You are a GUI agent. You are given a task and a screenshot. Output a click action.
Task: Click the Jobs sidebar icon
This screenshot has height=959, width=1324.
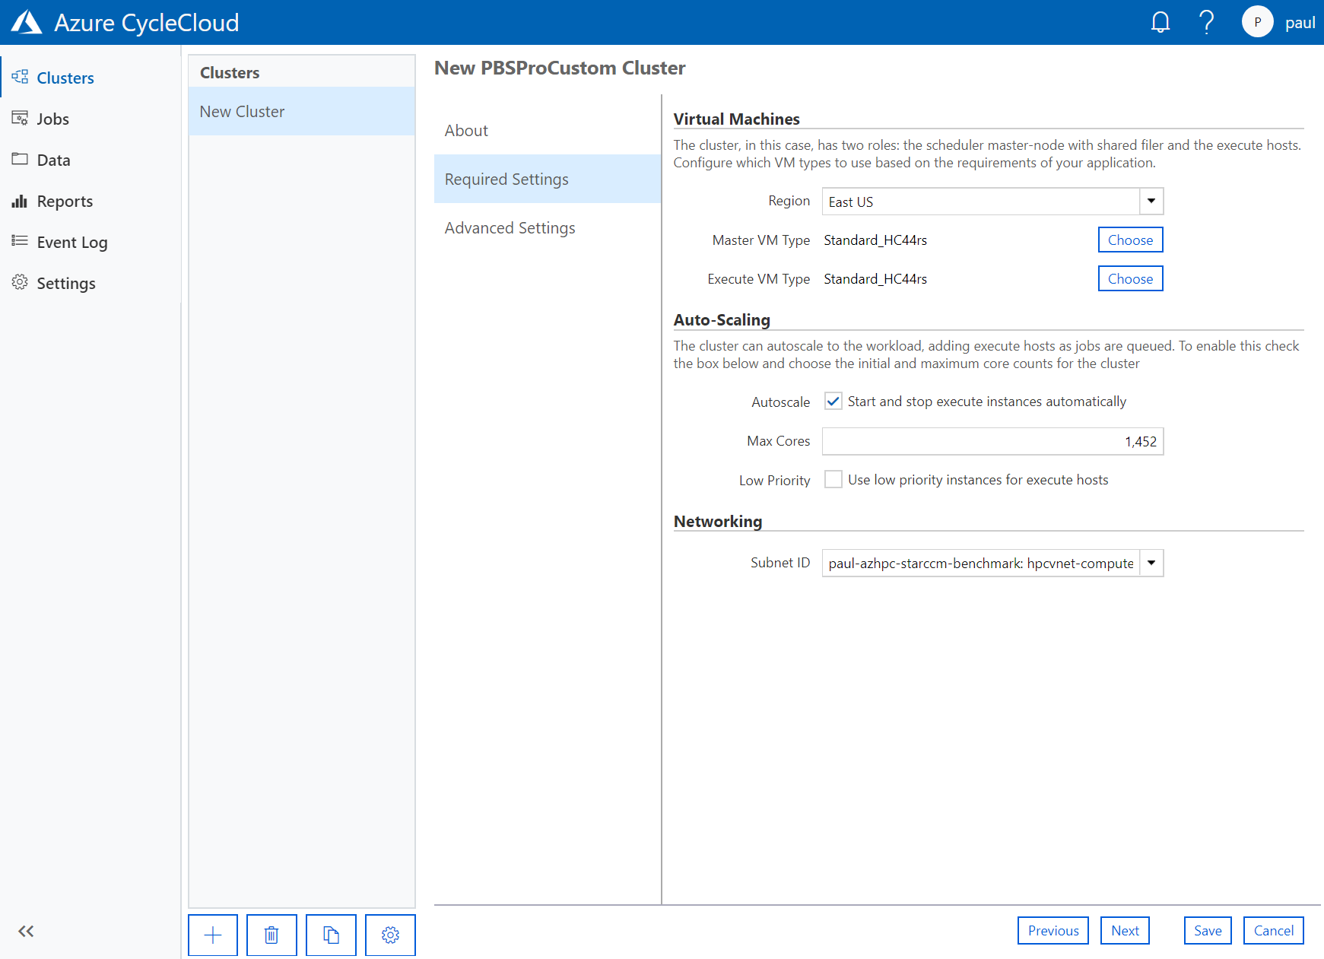20,118
